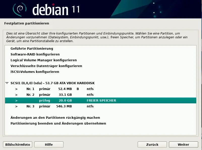
Task: Go back with the Zurück button
Action: [152, 145]
